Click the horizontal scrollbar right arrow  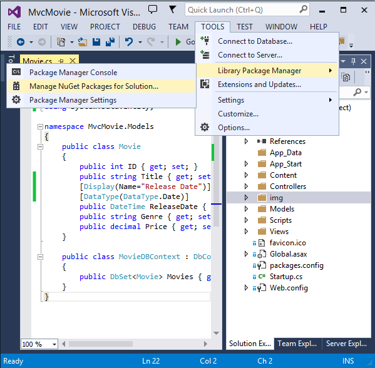[205, 344]
